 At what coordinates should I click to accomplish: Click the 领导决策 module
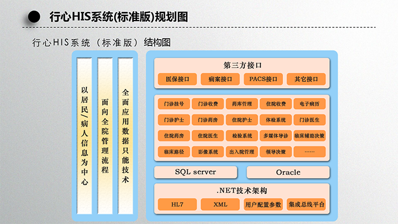276,152
